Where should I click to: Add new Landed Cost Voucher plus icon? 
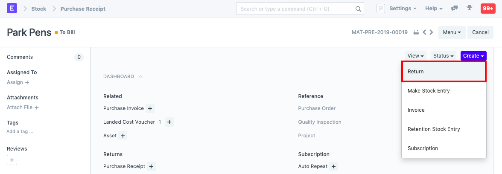point(169,122)
